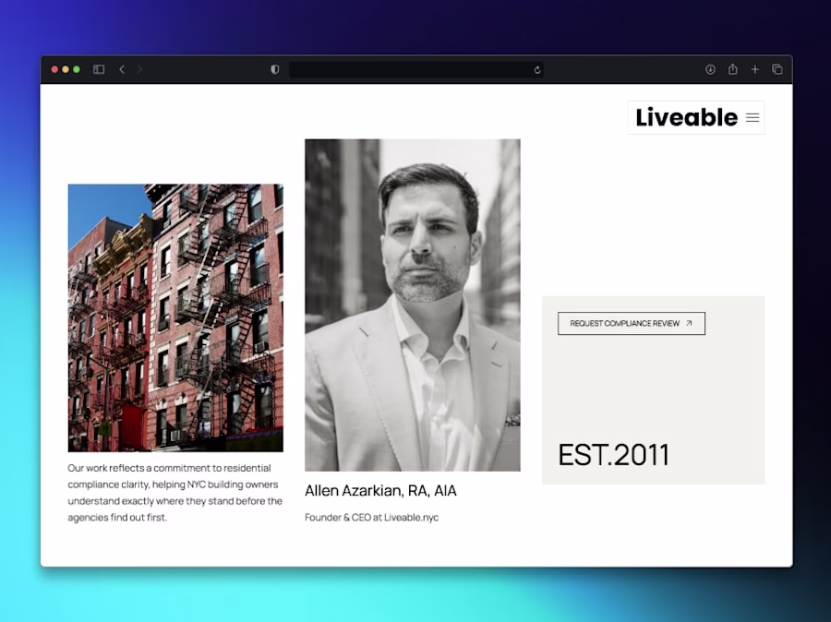Minimize the window with yellow button

66,69
